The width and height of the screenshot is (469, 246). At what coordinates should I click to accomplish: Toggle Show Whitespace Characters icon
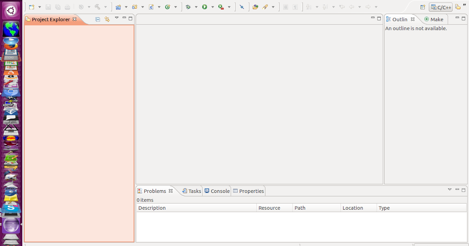295,7
